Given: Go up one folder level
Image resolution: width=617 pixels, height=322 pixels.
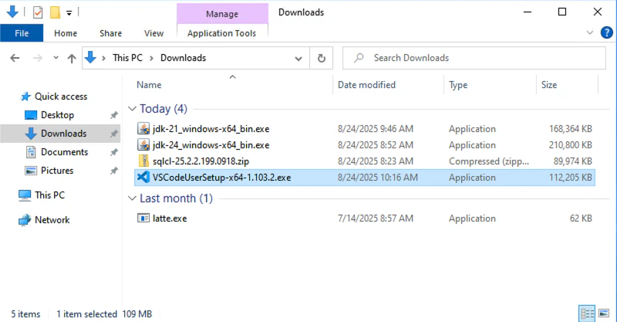Looking at the screenshot, I should [72, 59].
